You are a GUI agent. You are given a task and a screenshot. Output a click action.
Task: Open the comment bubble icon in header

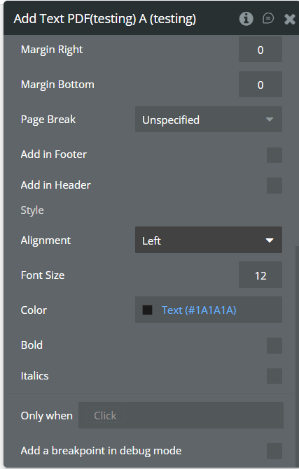(268, 19)
